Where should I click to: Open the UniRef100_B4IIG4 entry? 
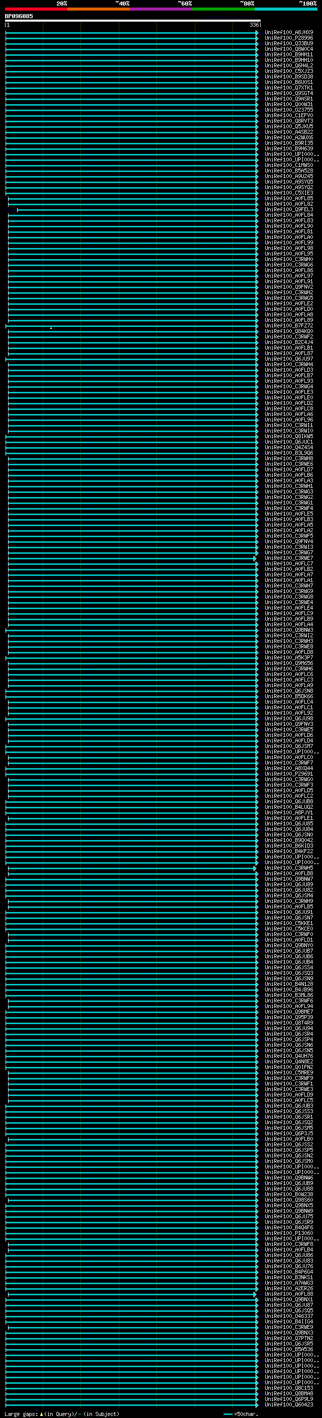(288, 1321)
